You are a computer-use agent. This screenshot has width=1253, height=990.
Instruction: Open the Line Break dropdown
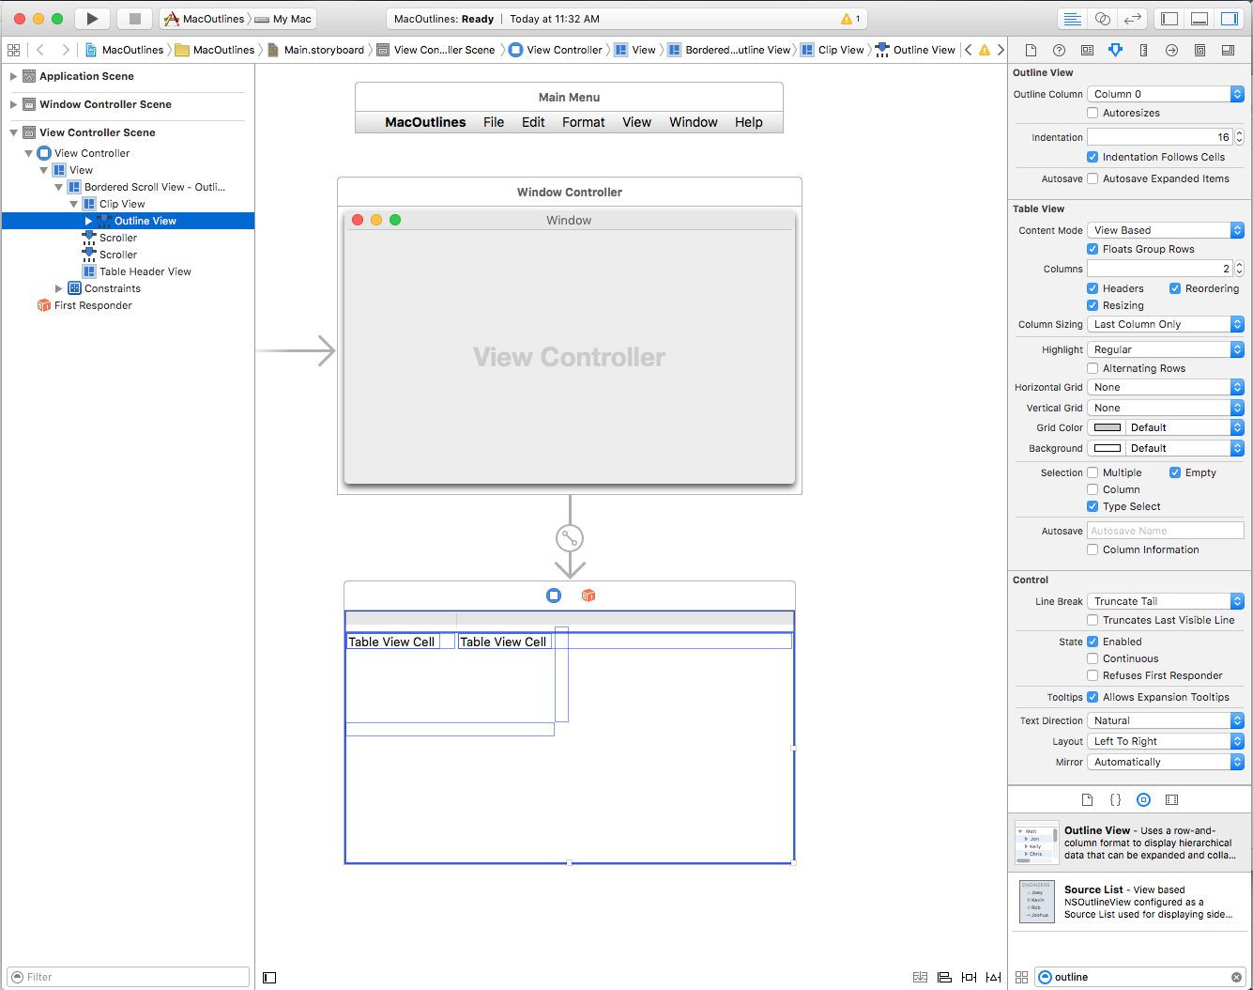pos(1165,600)
